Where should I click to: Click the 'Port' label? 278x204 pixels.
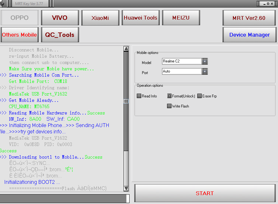[145, 73]
